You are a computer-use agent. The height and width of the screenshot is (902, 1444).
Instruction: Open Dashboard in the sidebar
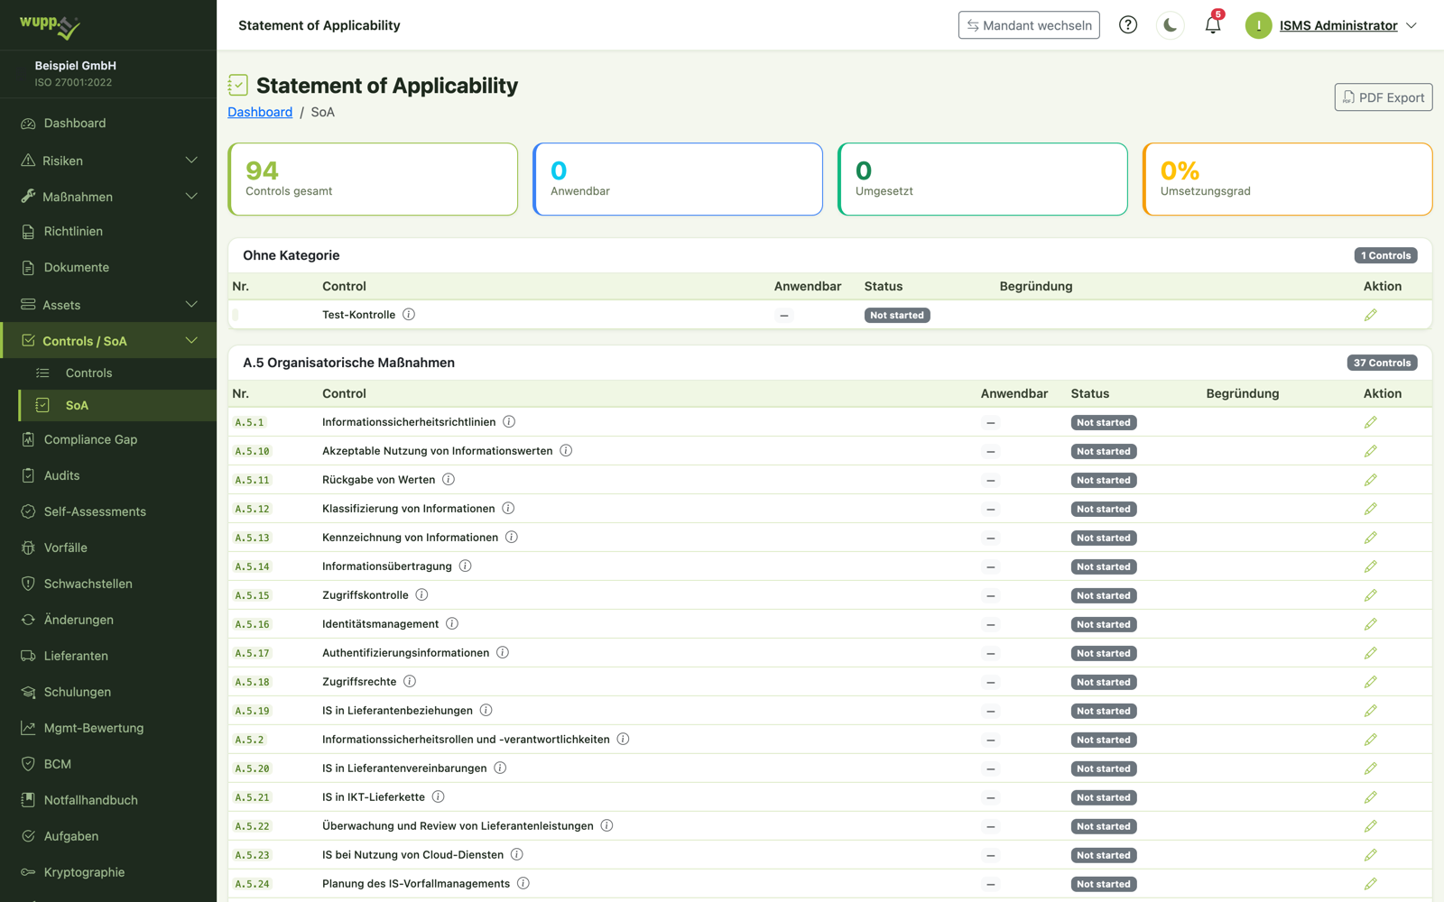click(x=108, y=123)
